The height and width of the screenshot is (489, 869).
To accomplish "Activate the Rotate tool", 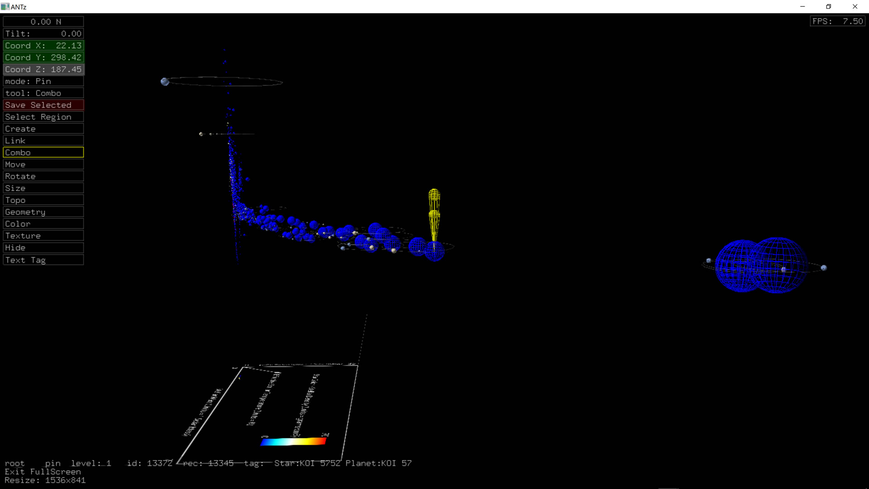I will click(43, 176).
